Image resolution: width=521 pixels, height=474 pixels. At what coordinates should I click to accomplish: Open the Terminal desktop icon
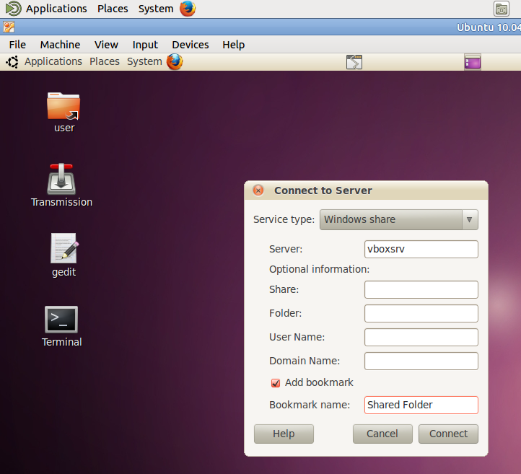[61, 320]
